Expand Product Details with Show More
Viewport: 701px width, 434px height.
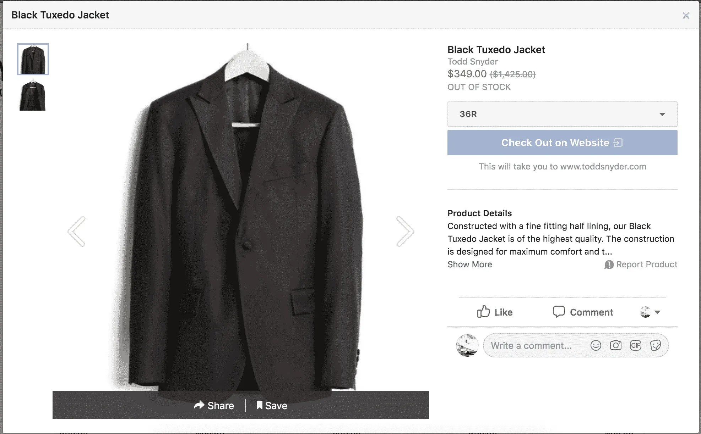[x=469, y=264]
